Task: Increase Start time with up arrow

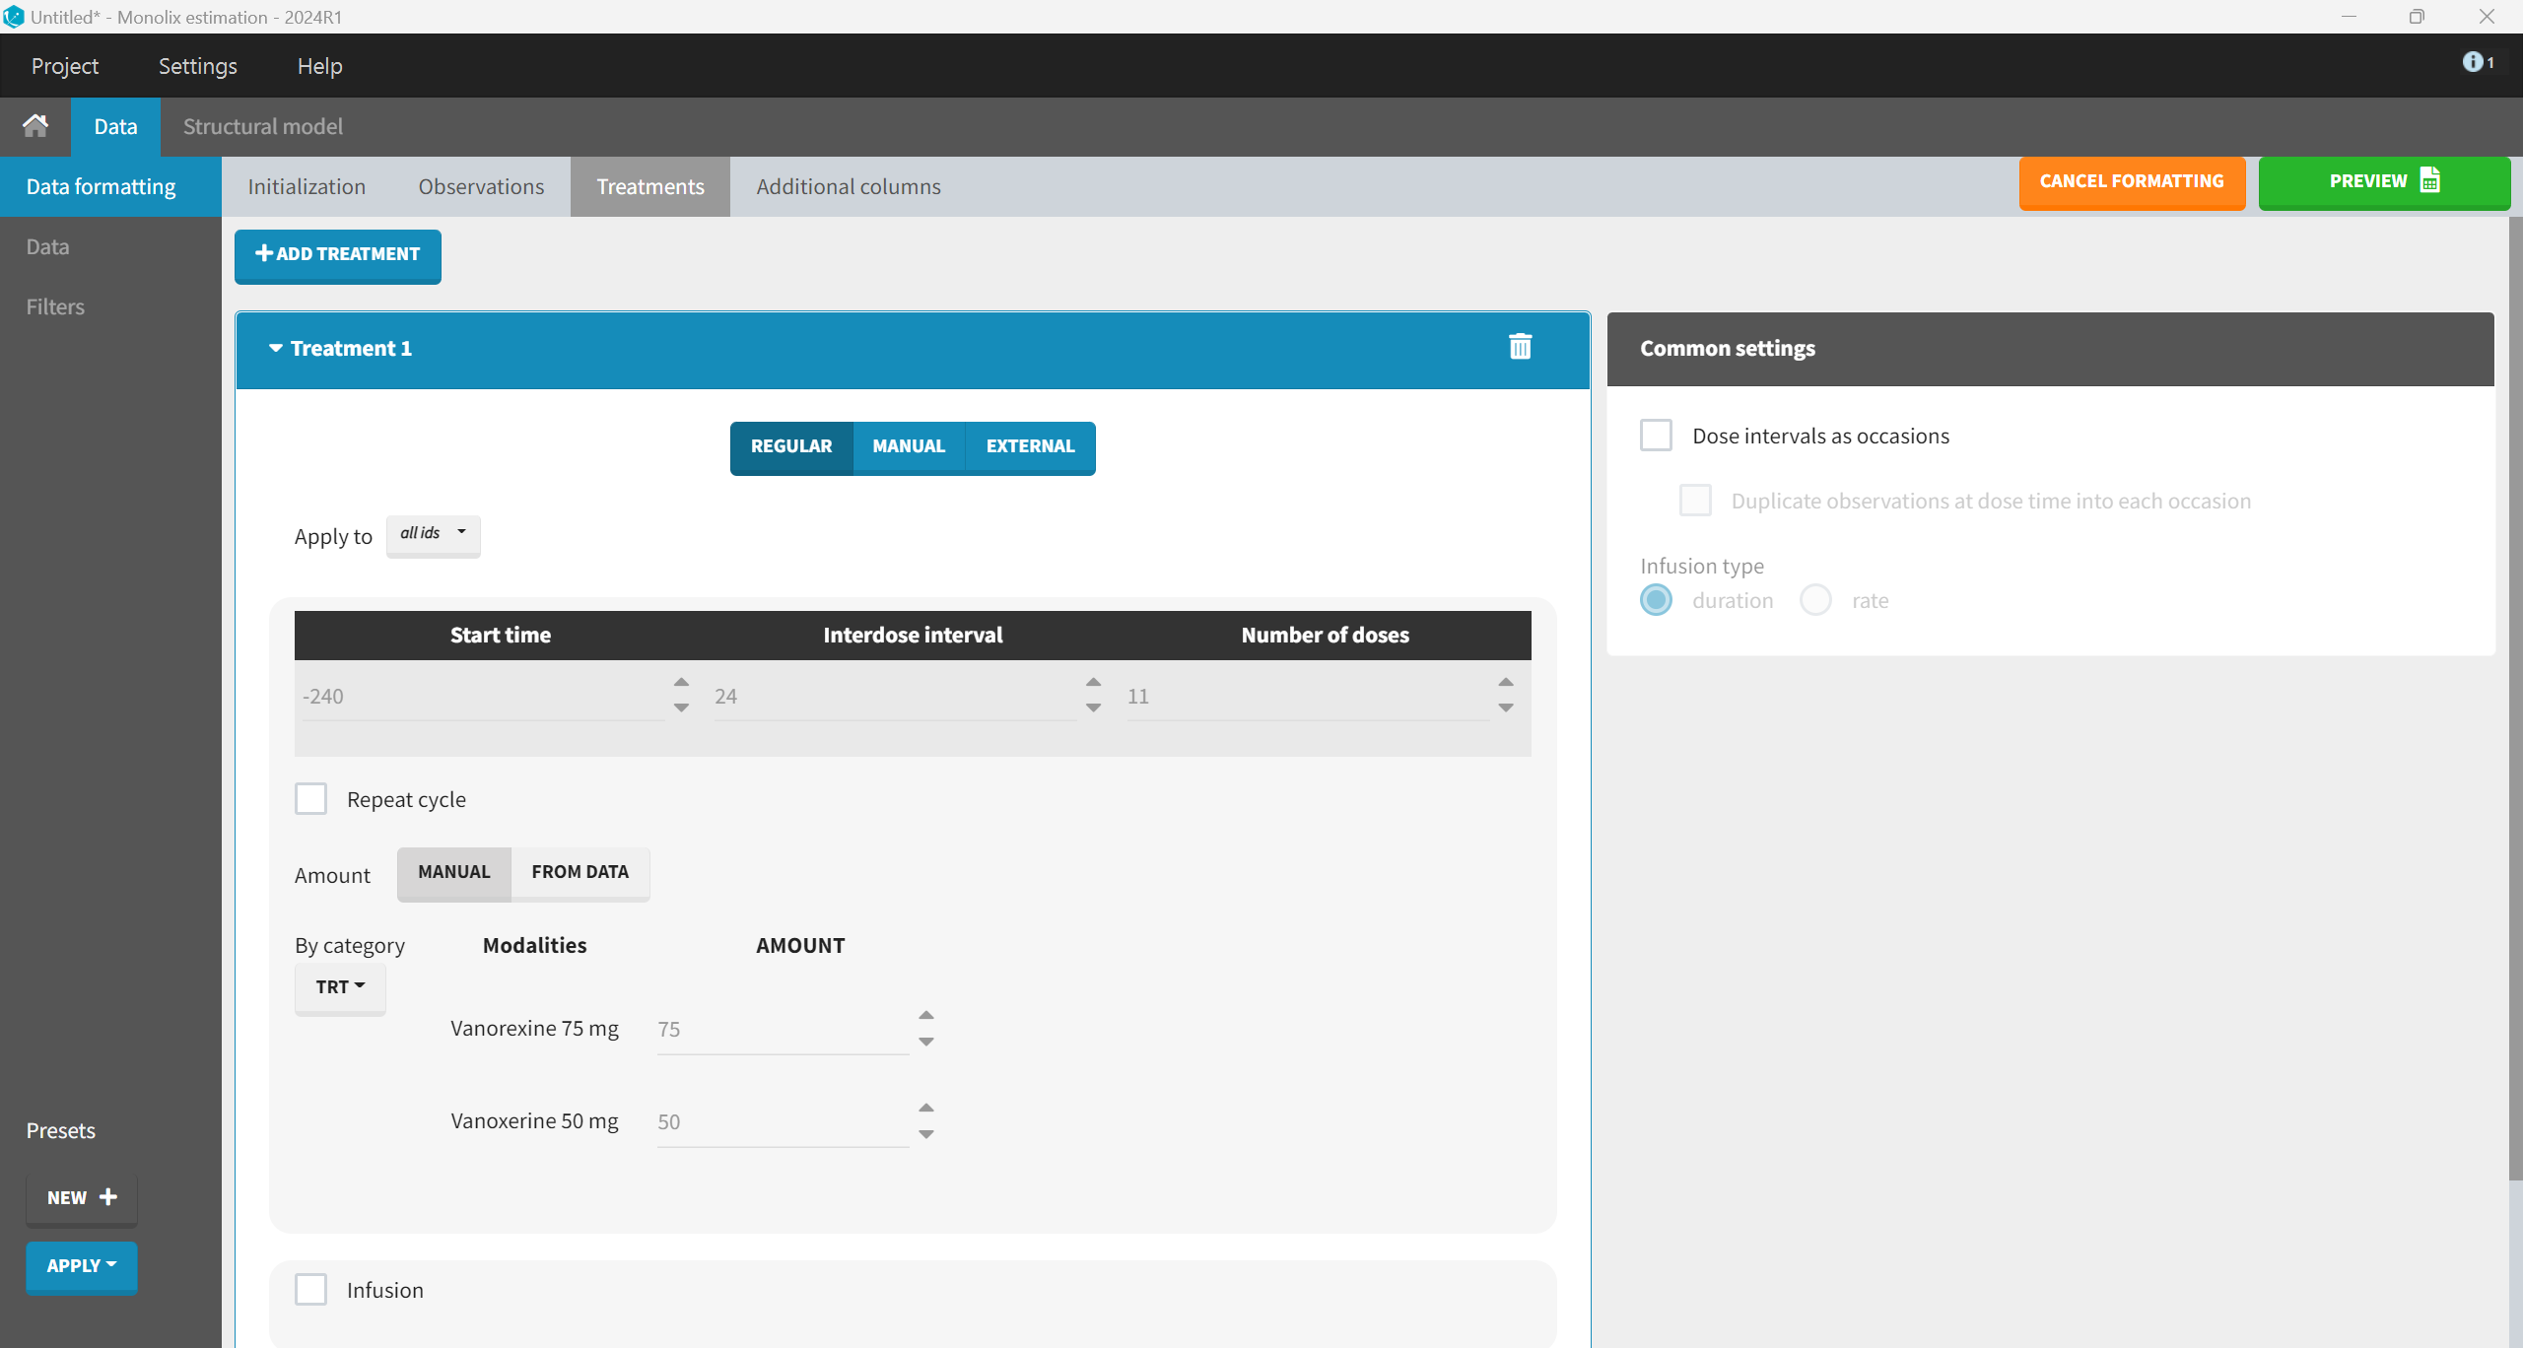Action: 681,682
